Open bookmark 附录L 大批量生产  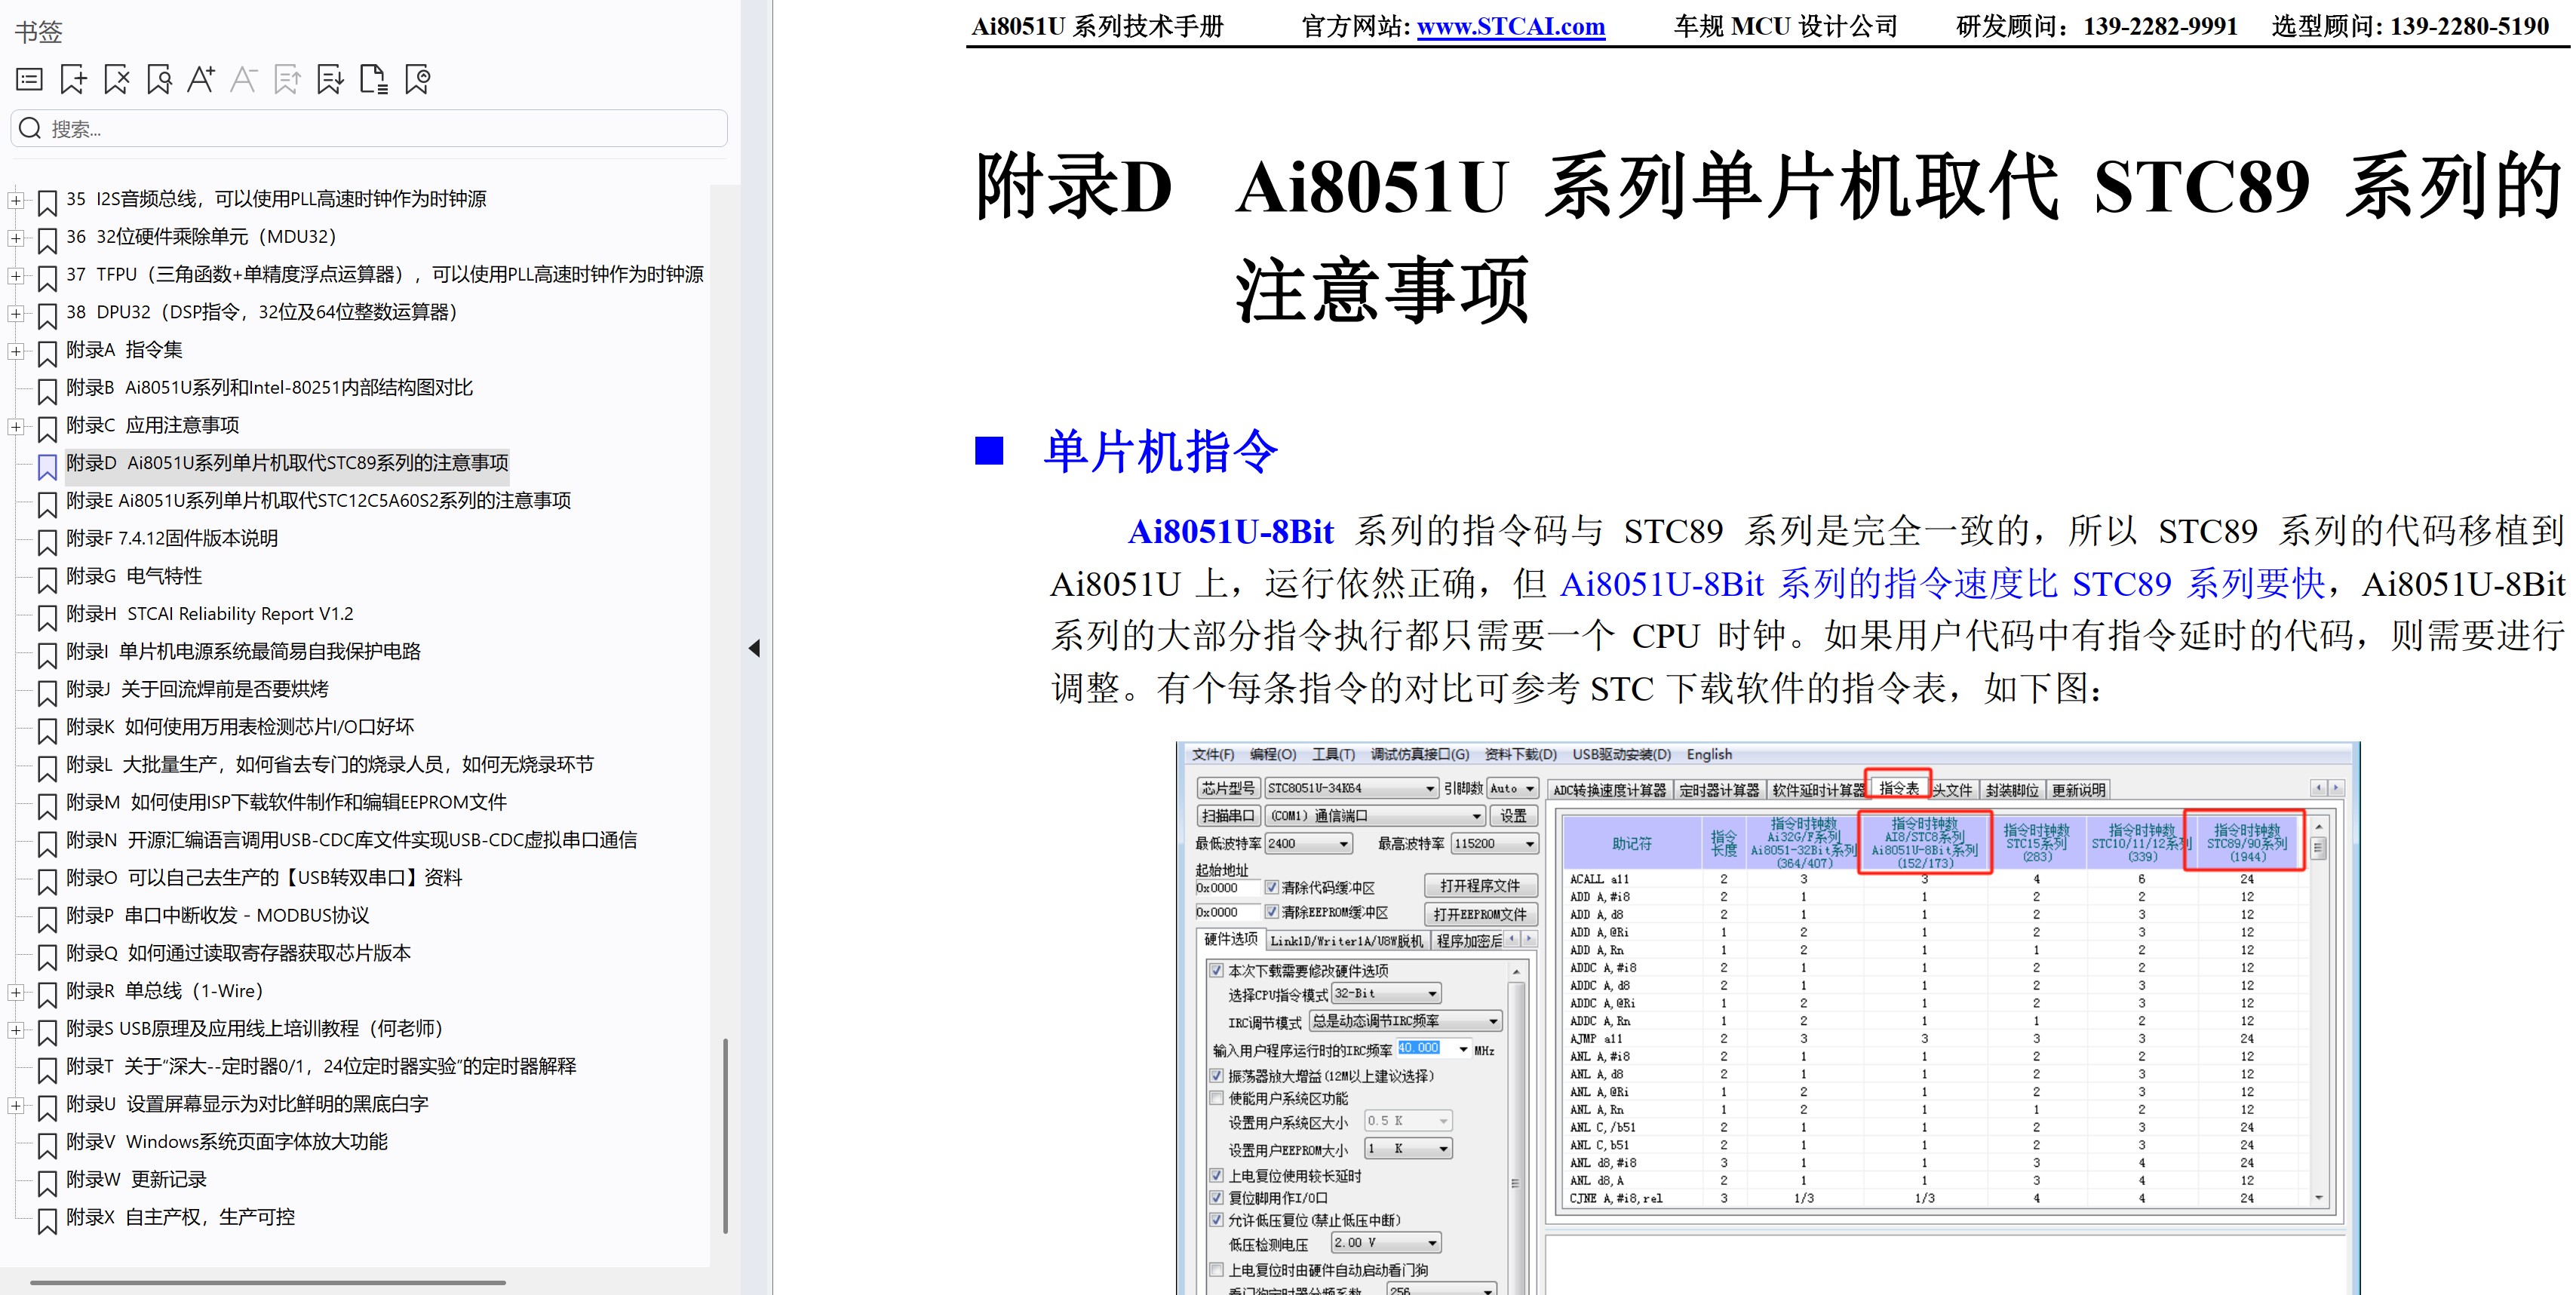point(330,764)
